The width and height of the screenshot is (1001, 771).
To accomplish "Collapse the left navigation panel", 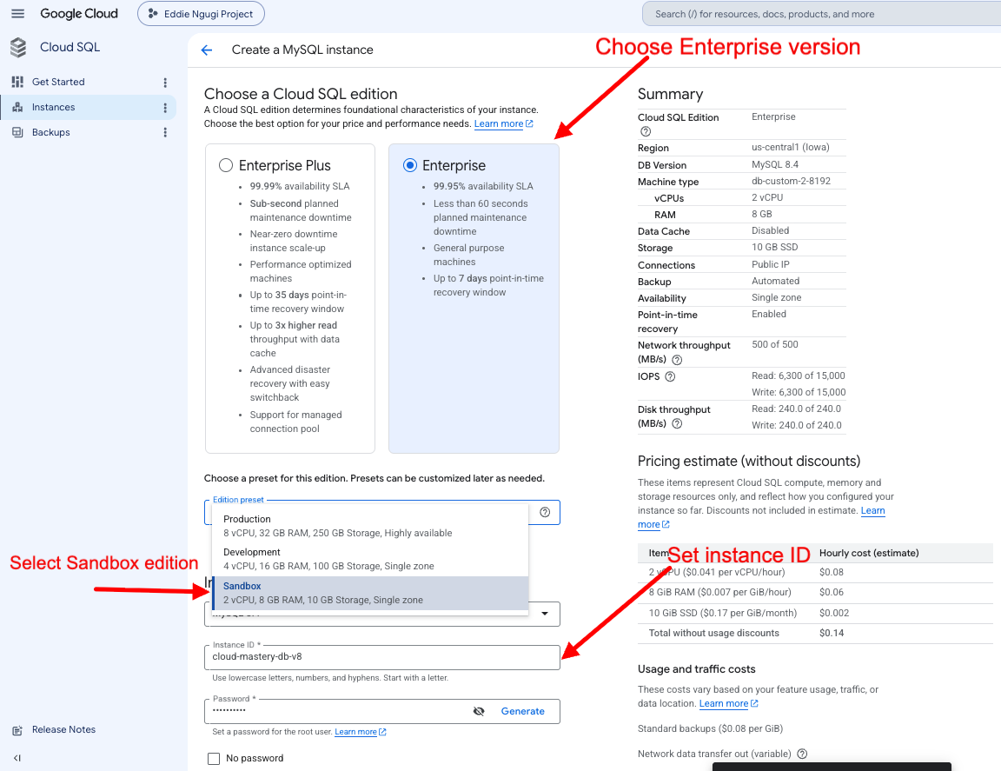I will [x=17, y=758].
